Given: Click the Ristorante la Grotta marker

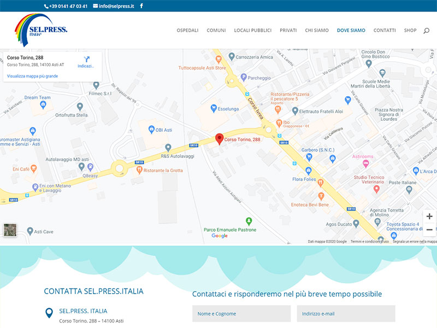Looking at the screenshot, I should pyautogui.click(x=139, y=170).
